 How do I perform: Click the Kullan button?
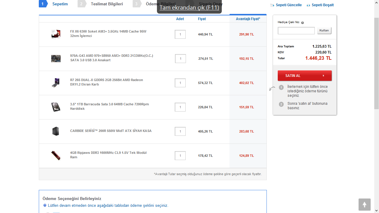pyautogui.click(x=324, y=30)
